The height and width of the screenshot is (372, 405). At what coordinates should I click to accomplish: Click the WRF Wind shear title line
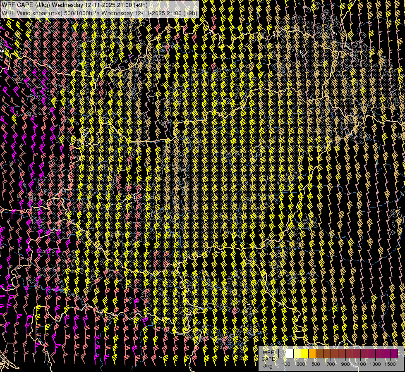point(99,13)
